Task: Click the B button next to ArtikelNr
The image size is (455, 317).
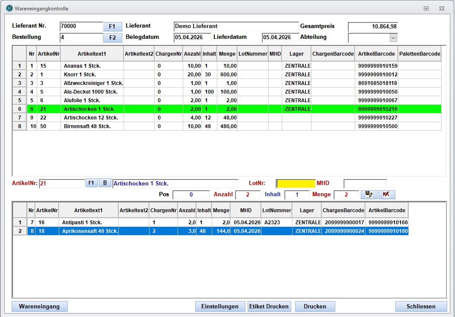Action: 105,183
